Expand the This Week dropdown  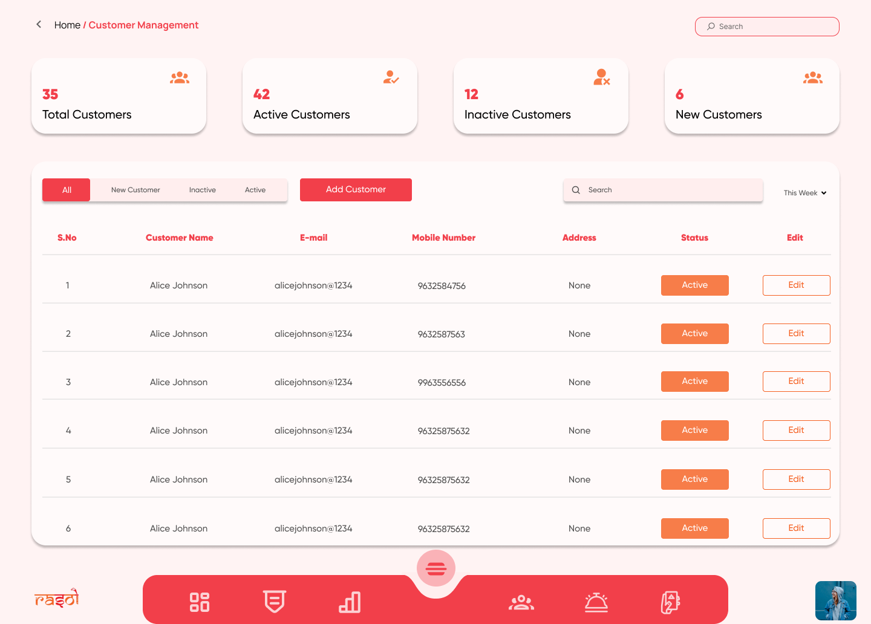(x=804, y=193)
